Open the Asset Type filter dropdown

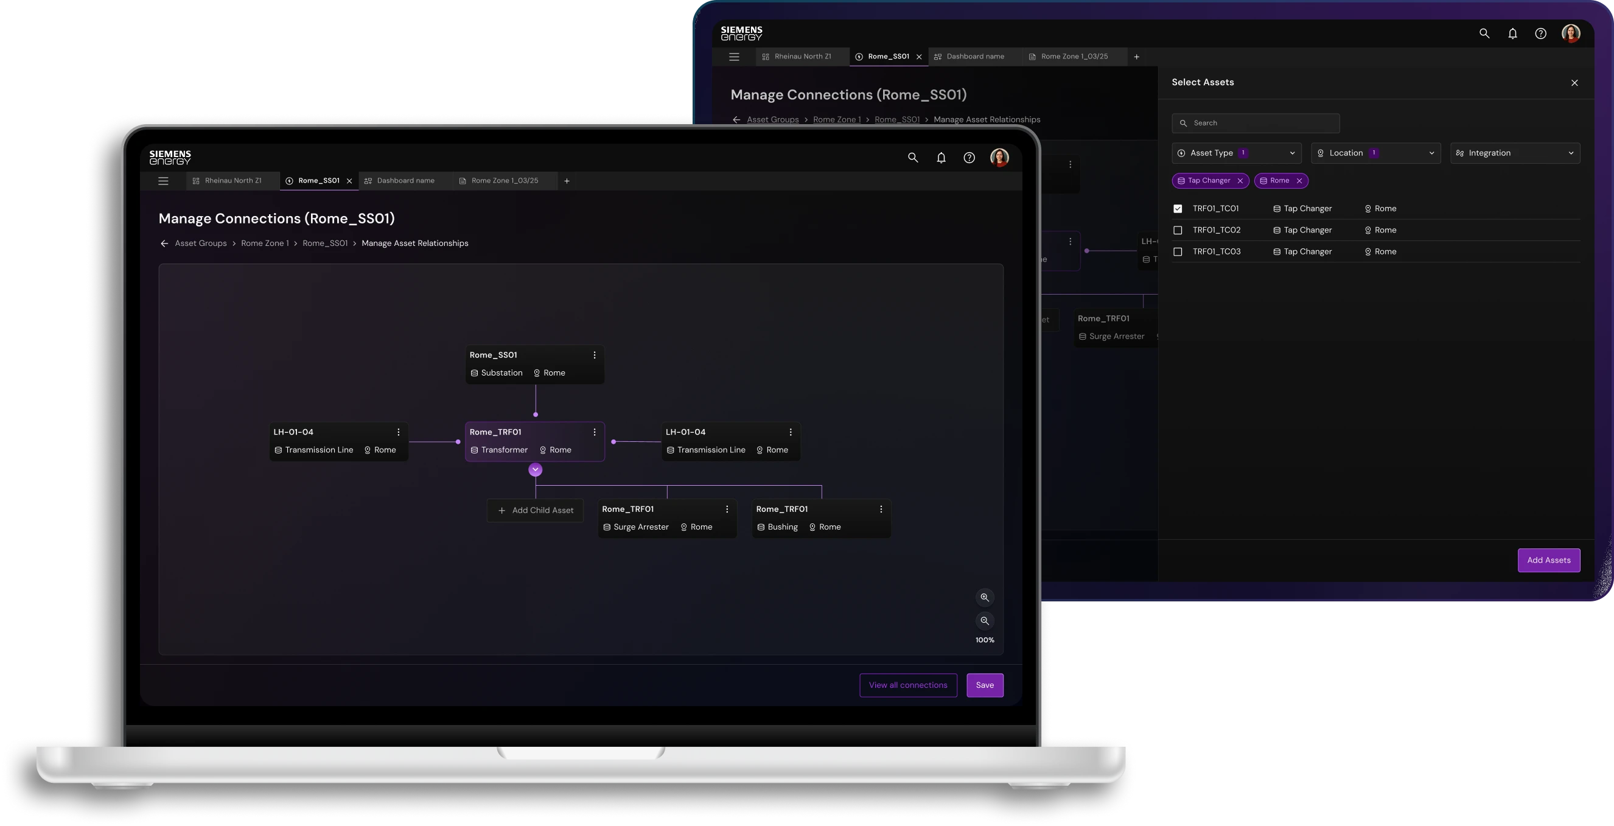point(1235,153)
